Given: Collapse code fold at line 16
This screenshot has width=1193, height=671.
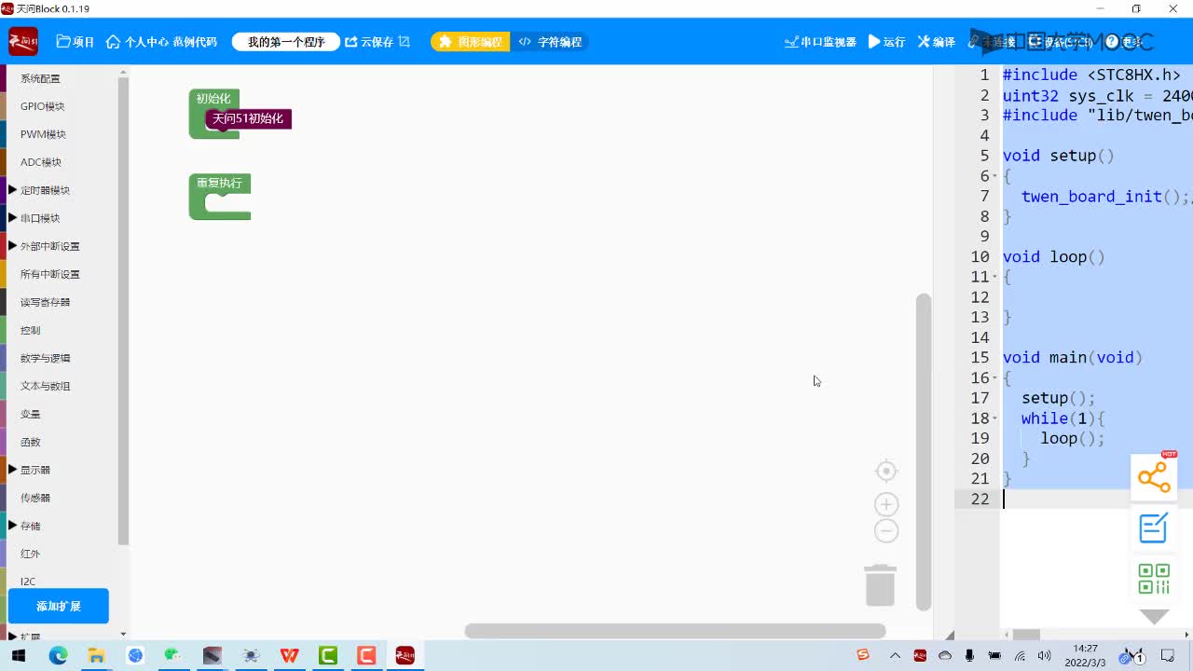Looking at the screenshot, I should (x=994, y=377).
